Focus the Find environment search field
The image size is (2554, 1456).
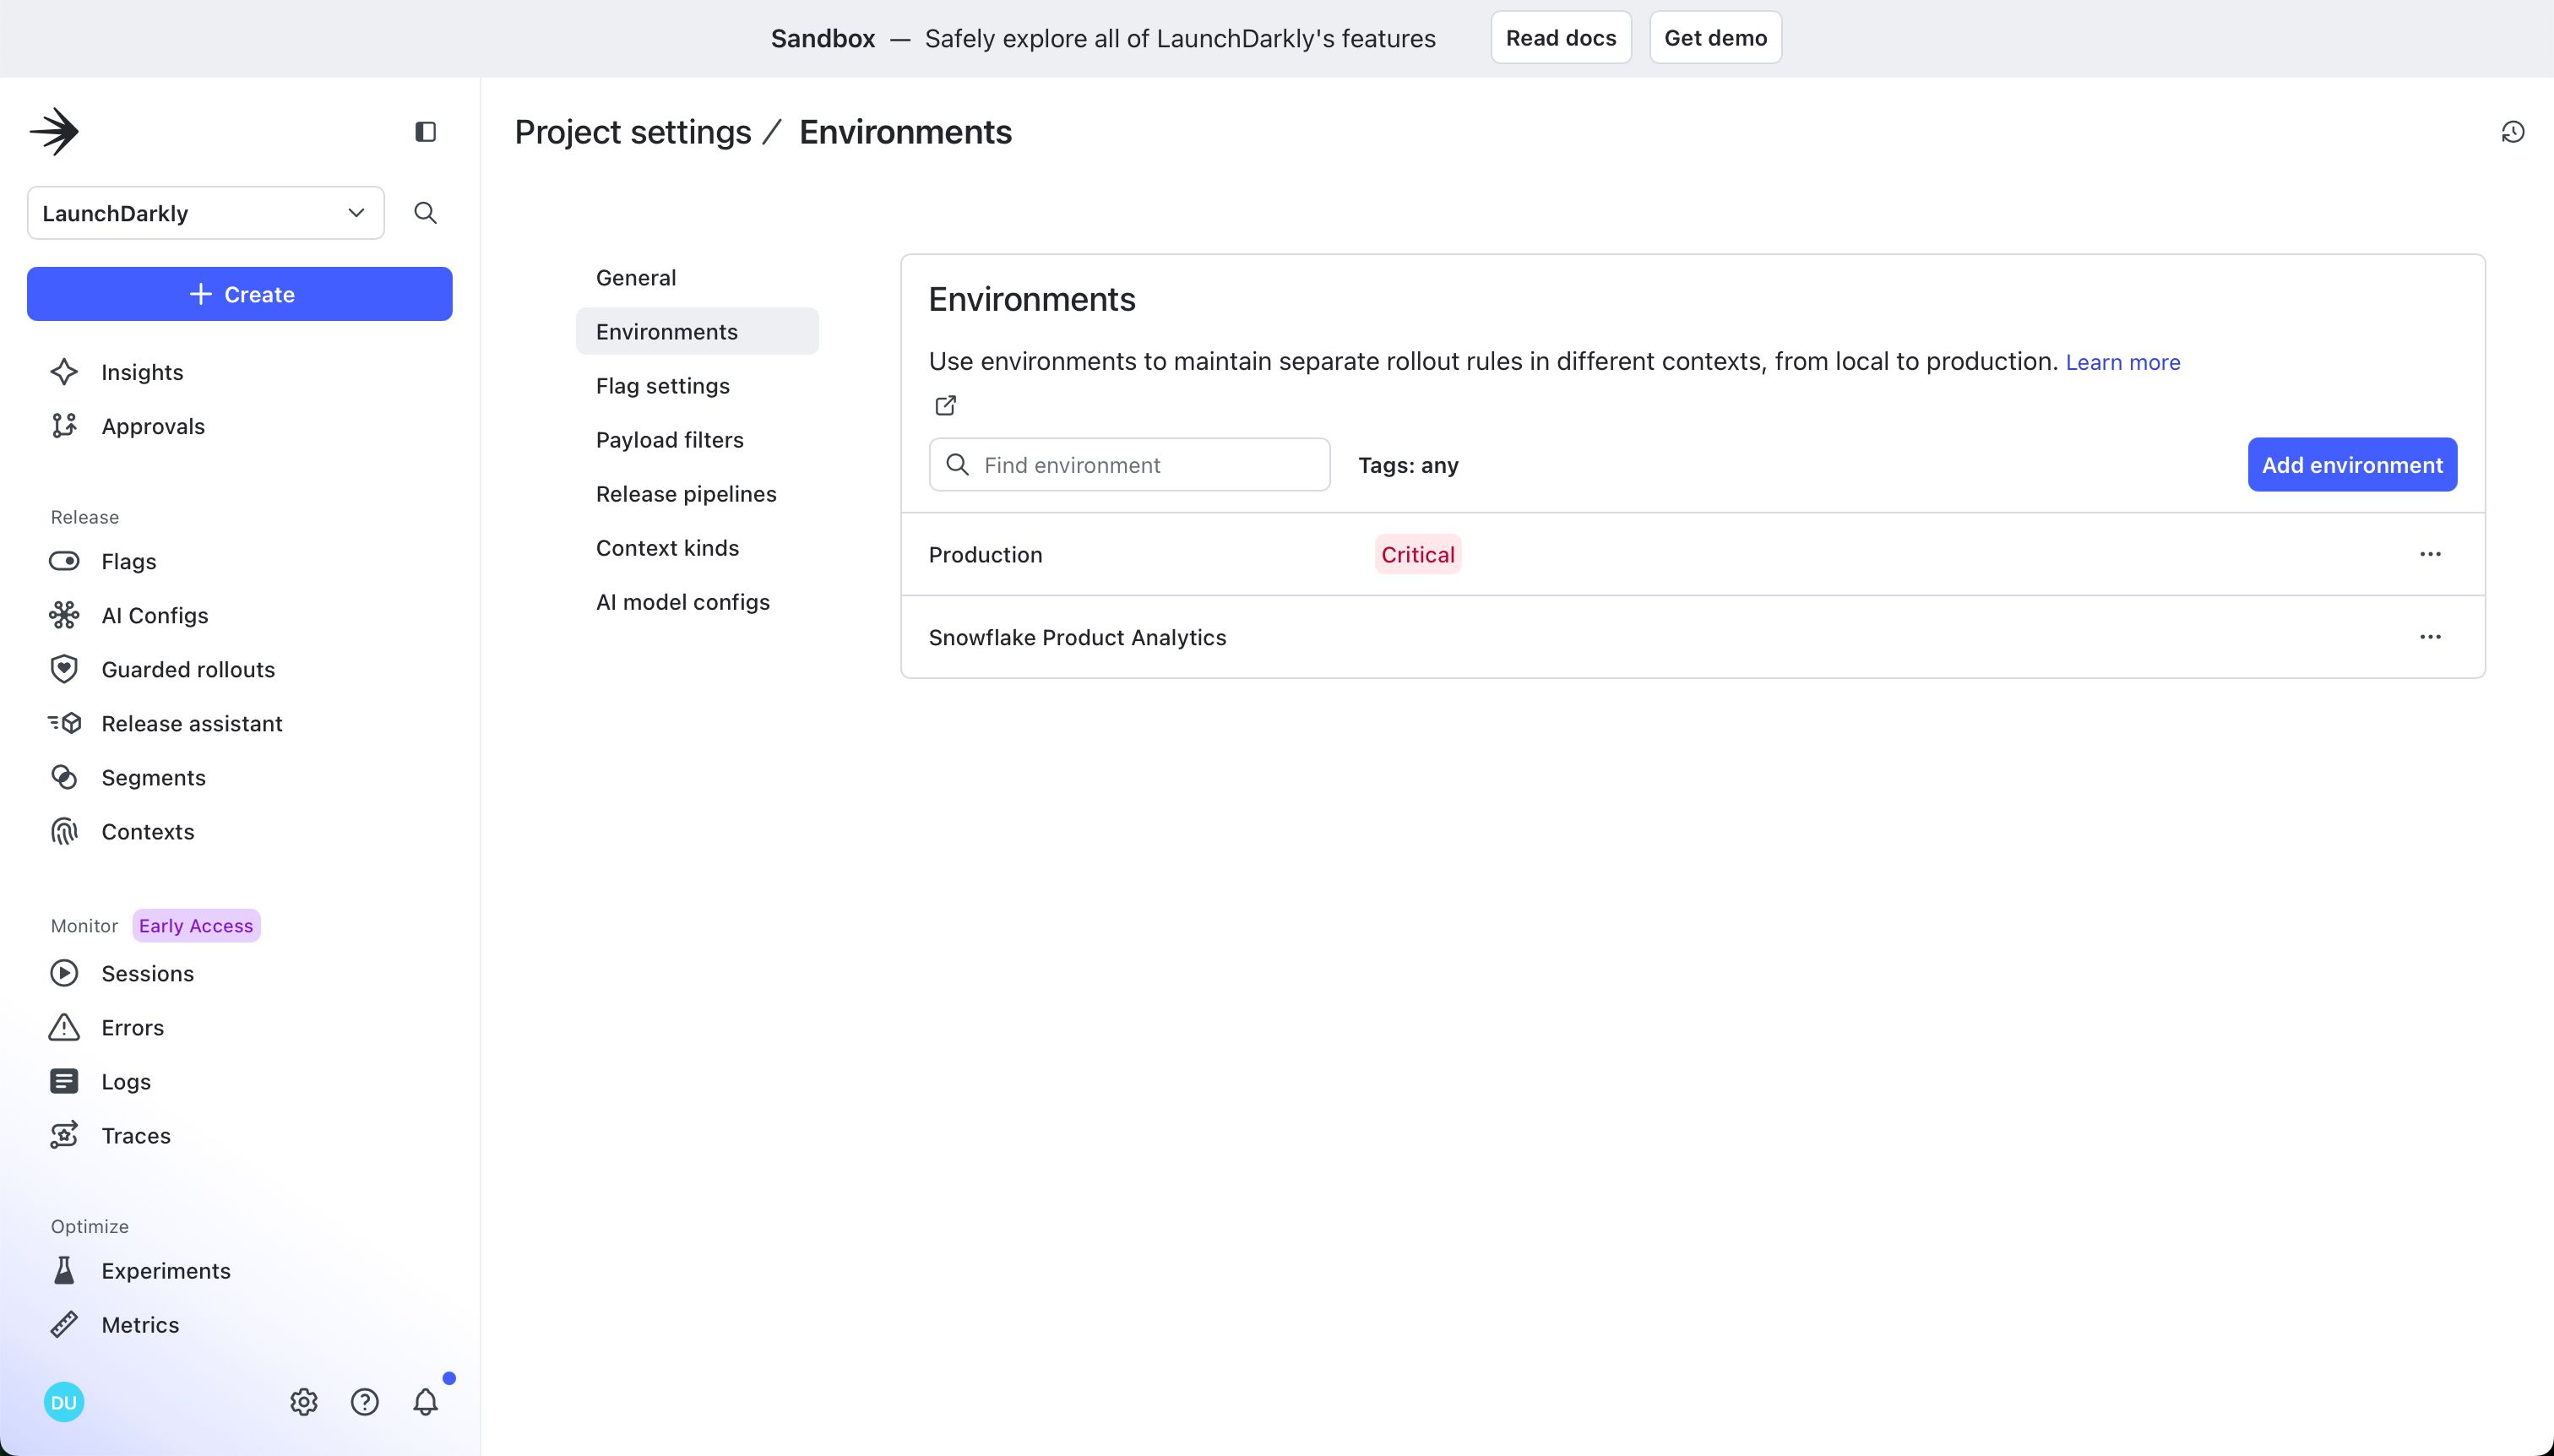pos(1129,464)
